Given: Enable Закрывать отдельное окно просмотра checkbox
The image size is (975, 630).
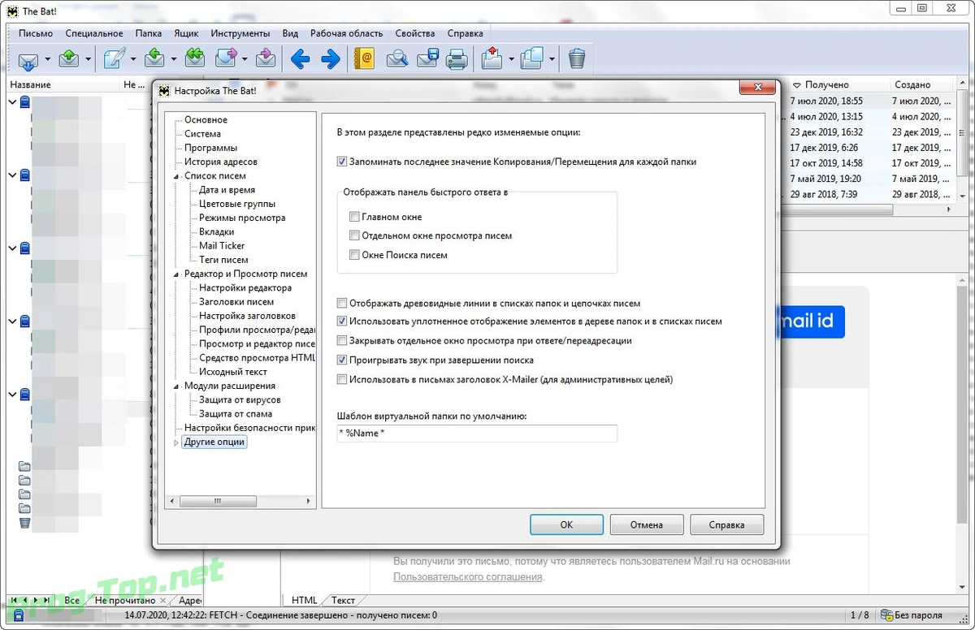Looking at the screenshot, I should pyautogui.click(x=342, y=341).
